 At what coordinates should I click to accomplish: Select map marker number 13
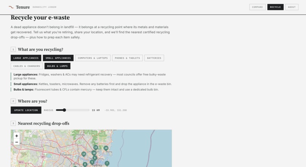pyautogui.click(x=84, y=154)
